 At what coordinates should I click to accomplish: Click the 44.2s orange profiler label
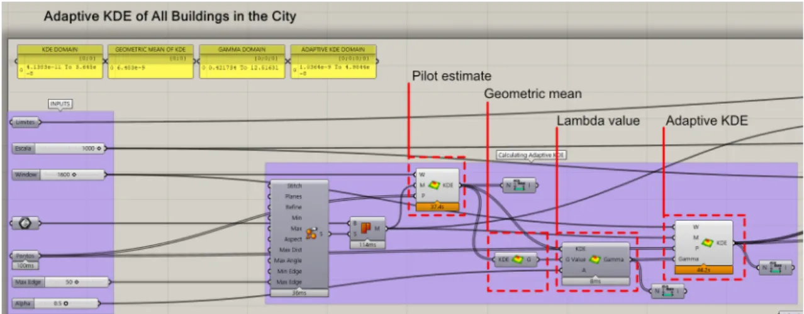(x=703, y=269)
